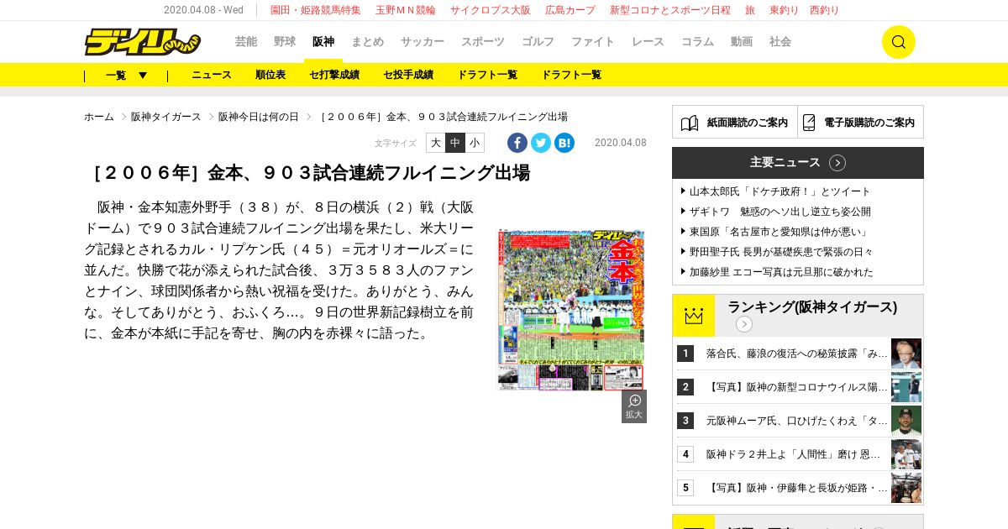Select medium font size 中
Viewport: 1008px width, 529px height.
455,143
